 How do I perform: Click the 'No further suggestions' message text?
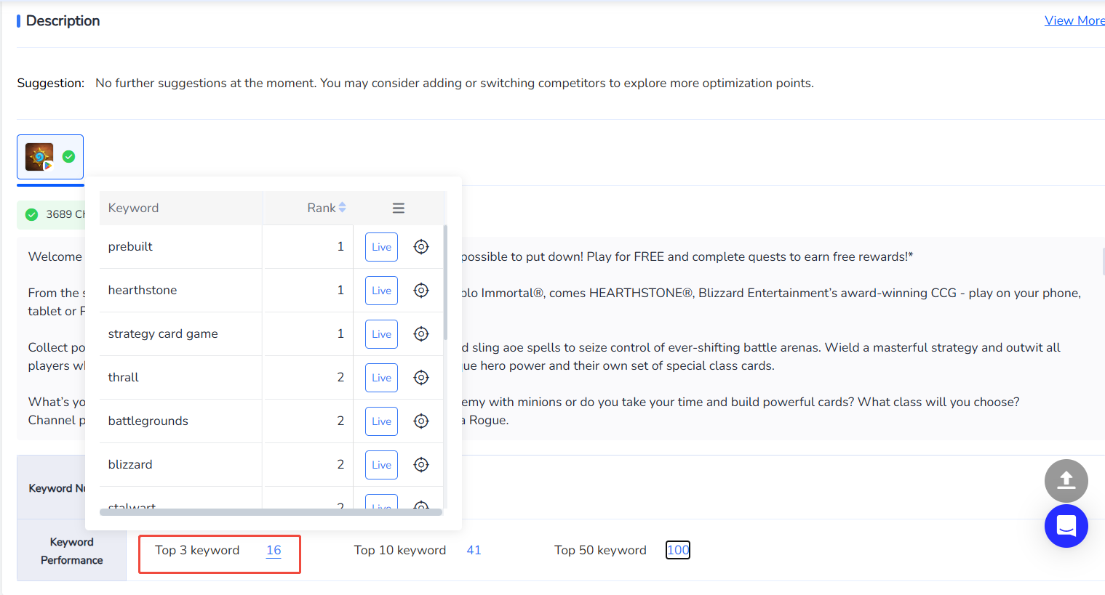[x=455, y=83]
